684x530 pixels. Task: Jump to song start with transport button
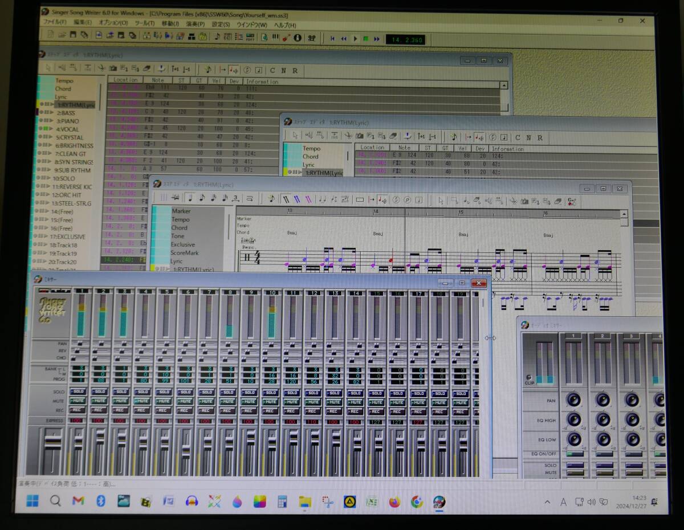[x=333, y=39]
